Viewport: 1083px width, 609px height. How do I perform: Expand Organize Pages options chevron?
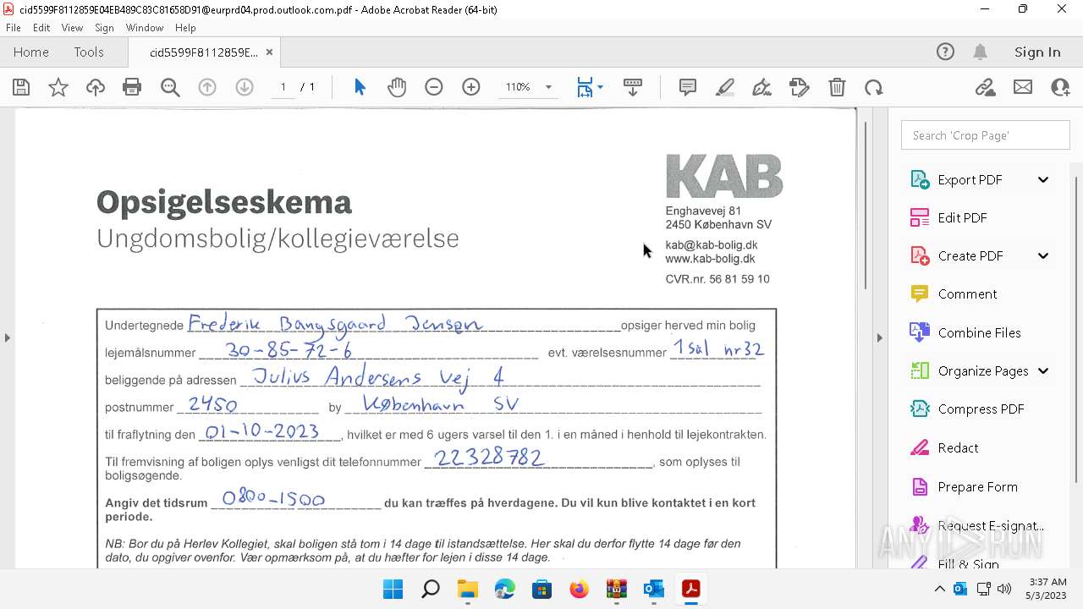click(1043, 370)
